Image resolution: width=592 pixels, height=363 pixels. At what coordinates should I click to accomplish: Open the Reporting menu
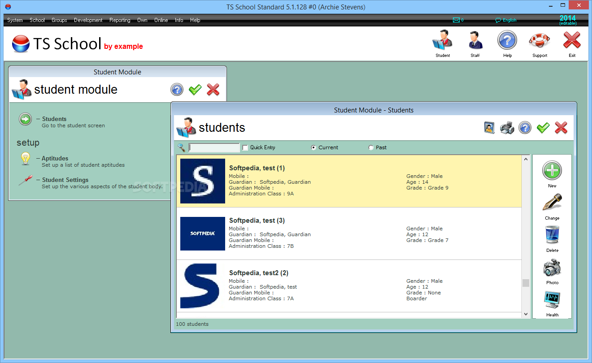click(x=120, y=20)
